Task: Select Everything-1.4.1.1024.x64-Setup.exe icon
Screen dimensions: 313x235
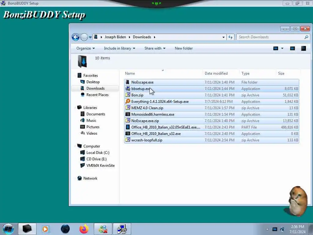Action: coord(127,101)
